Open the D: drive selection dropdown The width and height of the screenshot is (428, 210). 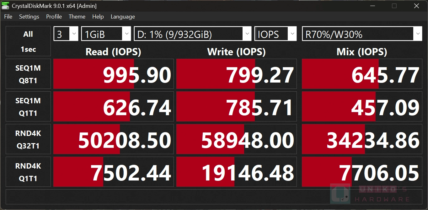point(193,34)
